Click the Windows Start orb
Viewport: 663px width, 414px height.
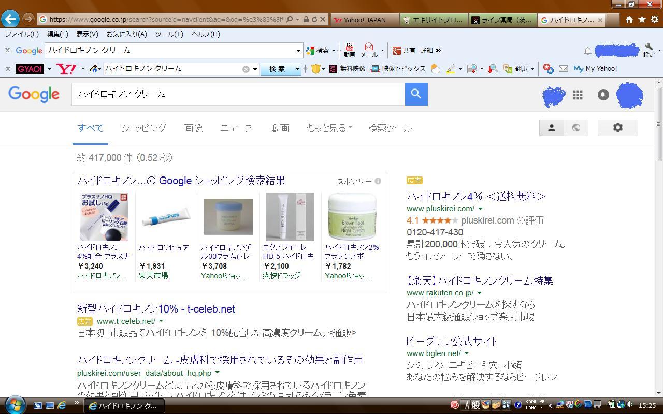click(x=15, y=405)
